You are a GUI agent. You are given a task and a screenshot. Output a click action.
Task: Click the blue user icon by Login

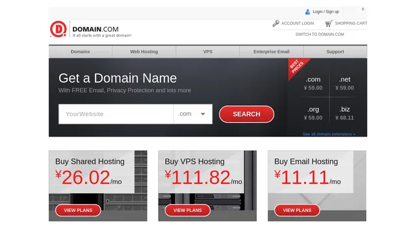(307, 12)
